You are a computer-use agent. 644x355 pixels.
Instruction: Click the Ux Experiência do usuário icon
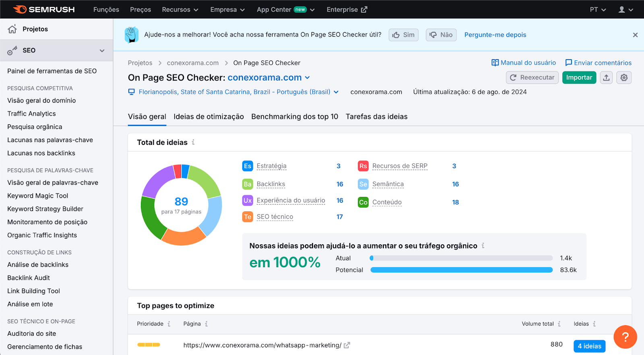pyautogui.click(x=248, y=200)
